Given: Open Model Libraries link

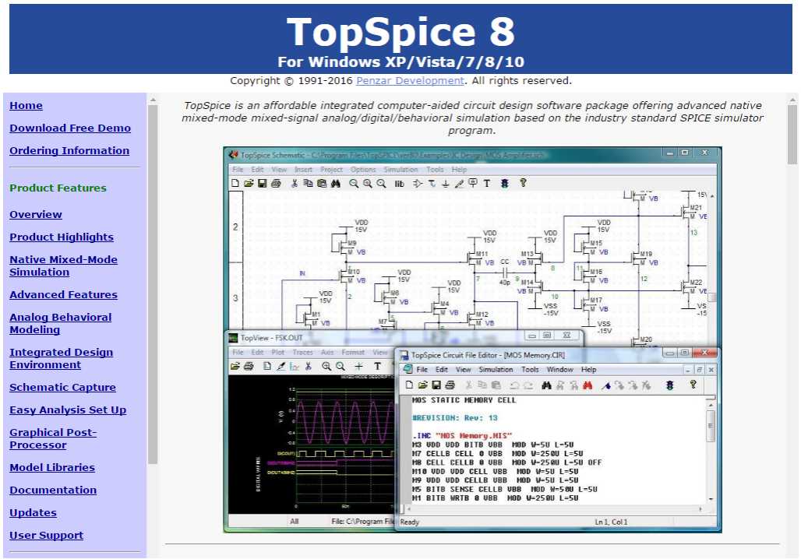Looking at the screenshot, I should (52, 468).
